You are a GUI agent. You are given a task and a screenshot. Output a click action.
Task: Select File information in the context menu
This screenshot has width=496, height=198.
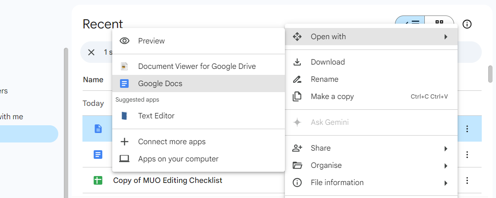(371, 183)
